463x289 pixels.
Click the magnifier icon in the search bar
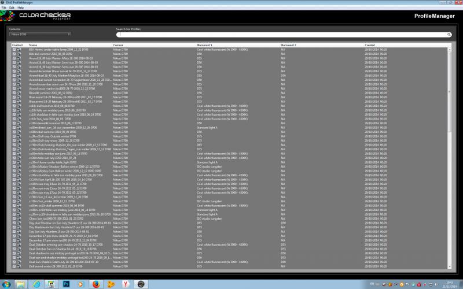click(449, 35)
